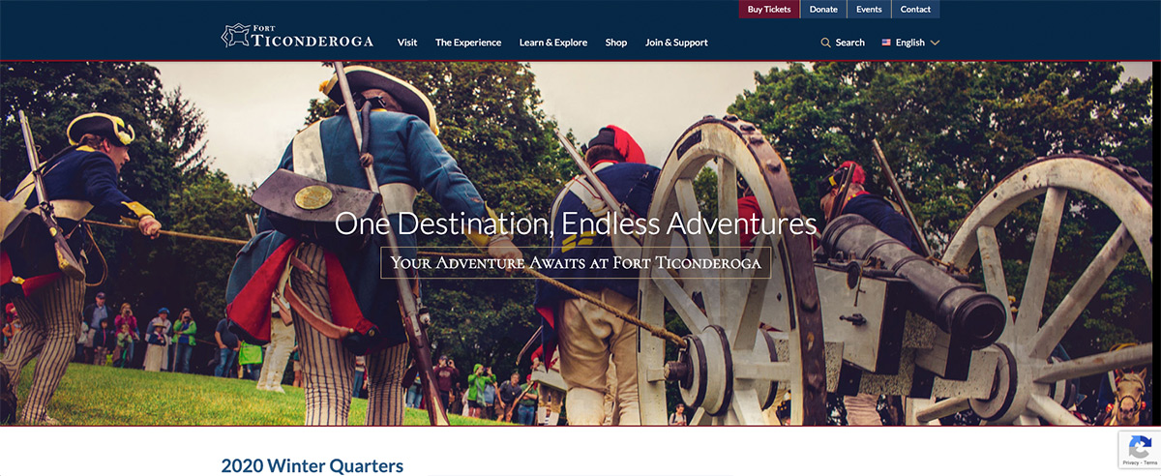Image resolution: width=1161 pixels, height=476 pixels.
Task: Open the Visit menu
Action: point(407,43)
